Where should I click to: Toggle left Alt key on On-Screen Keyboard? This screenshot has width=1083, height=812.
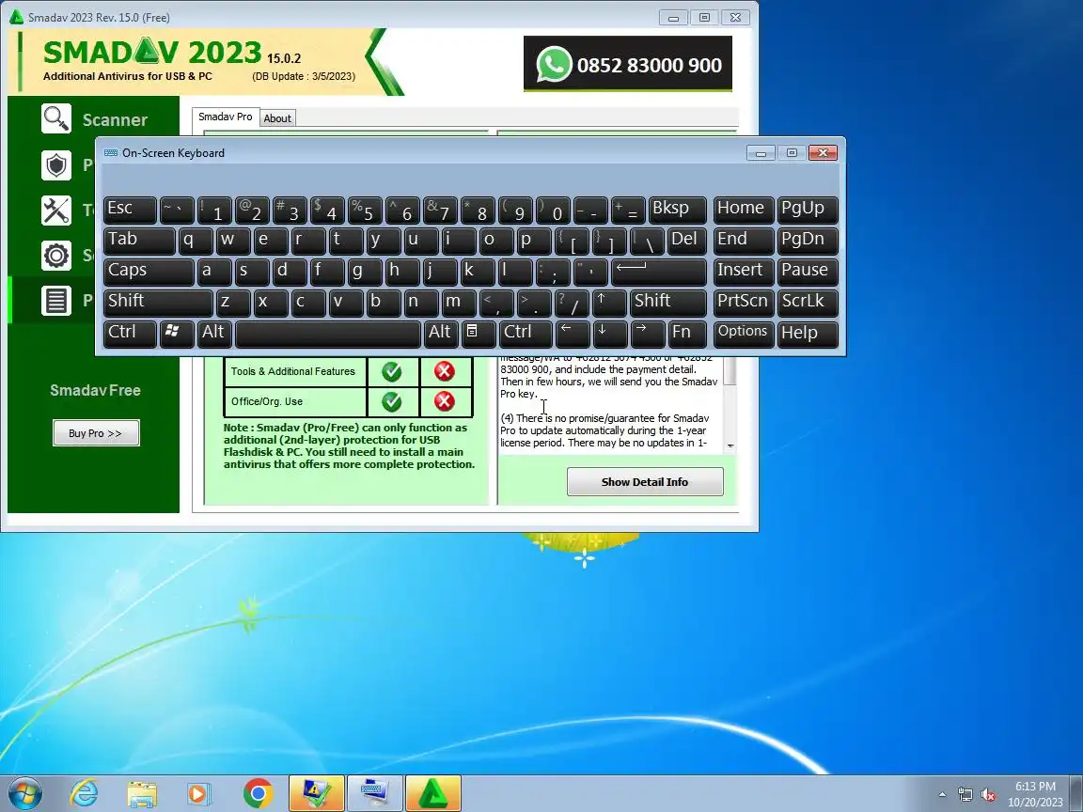(x=214, y=333)
